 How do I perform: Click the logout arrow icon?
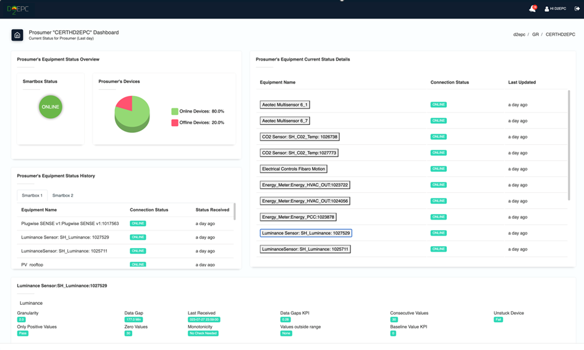click(577, 9)
